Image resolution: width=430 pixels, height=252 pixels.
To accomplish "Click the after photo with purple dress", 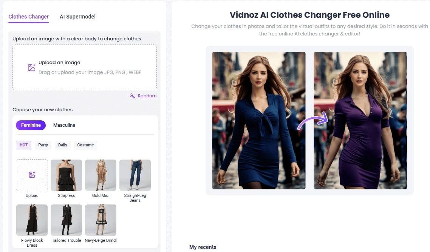I will 360,120.
